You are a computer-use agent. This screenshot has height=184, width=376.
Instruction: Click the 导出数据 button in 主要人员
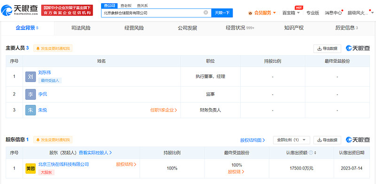tap(327, 49)
